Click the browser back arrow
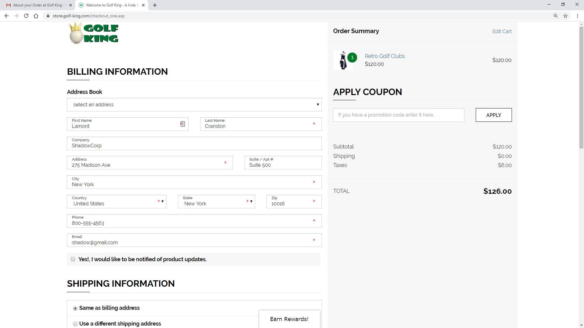Screen dimensions: 584x328 (7, 16)
